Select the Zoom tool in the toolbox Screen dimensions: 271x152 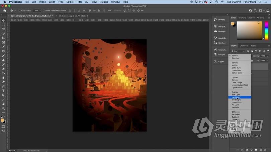(x=3, y=108)
